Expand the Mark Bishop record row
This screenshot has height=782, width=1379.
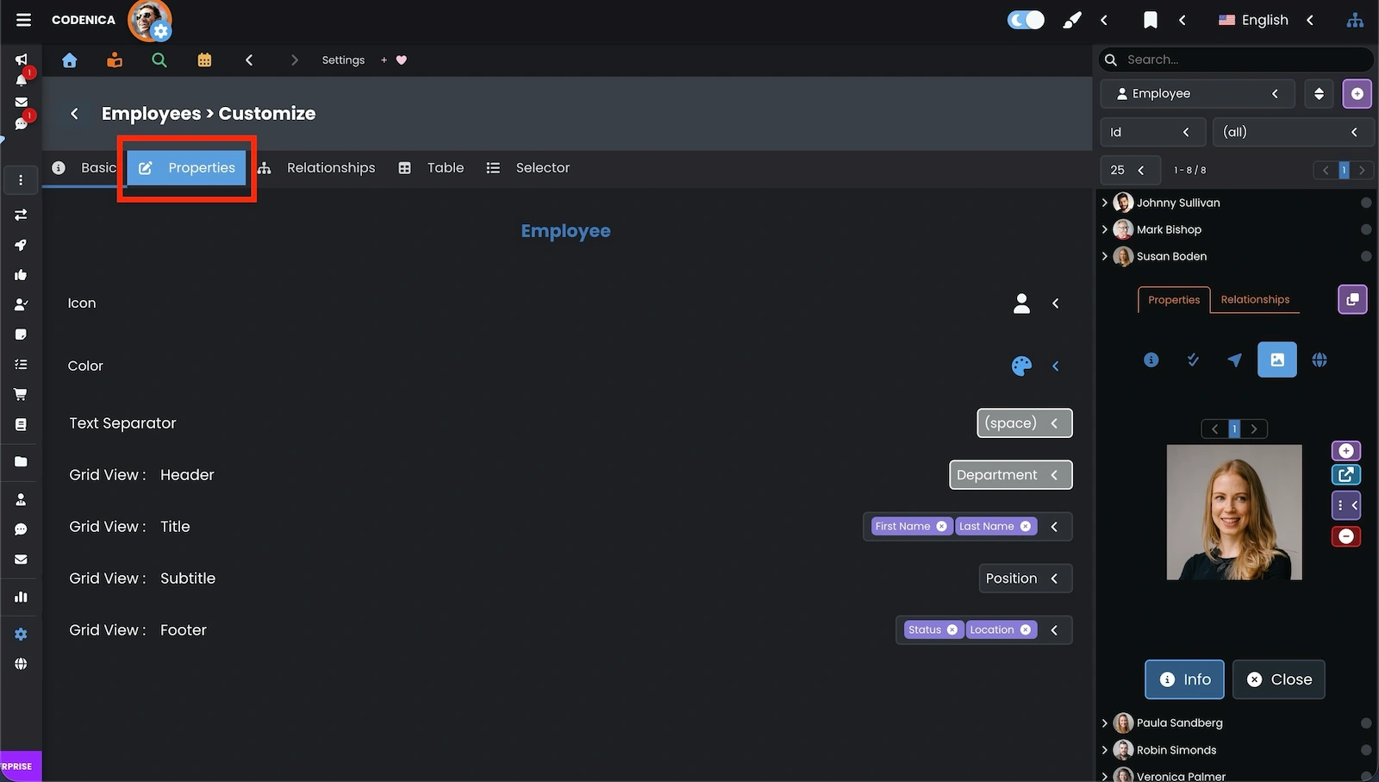click(1106, 229)
